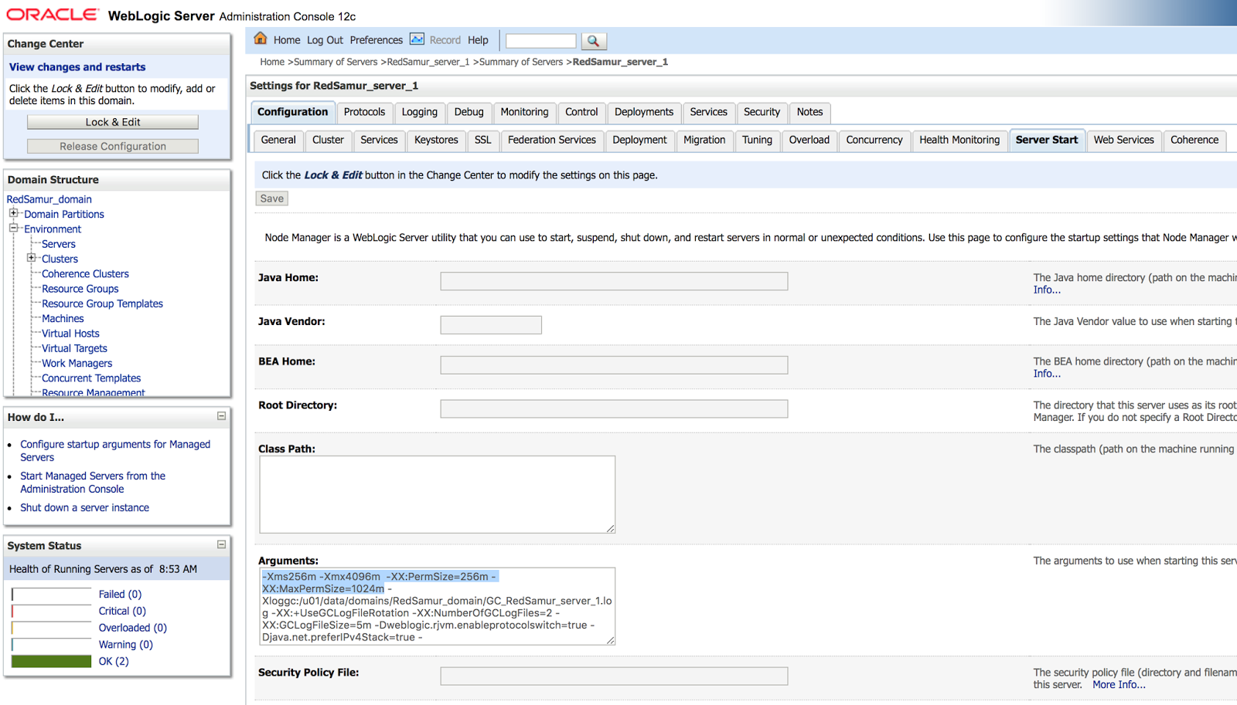The width and height of the screenshot is (1237, 705).
Task: Select the Migration subtab
Action: pyautogui.click(x=704, y=140)
